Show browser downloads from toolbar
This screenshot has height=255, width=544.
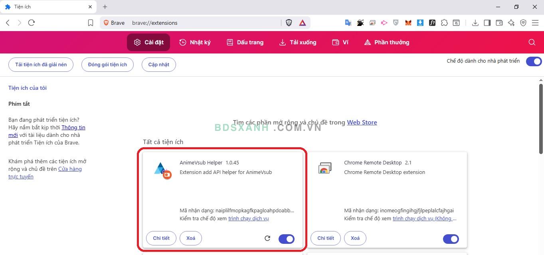pos(475,23)
